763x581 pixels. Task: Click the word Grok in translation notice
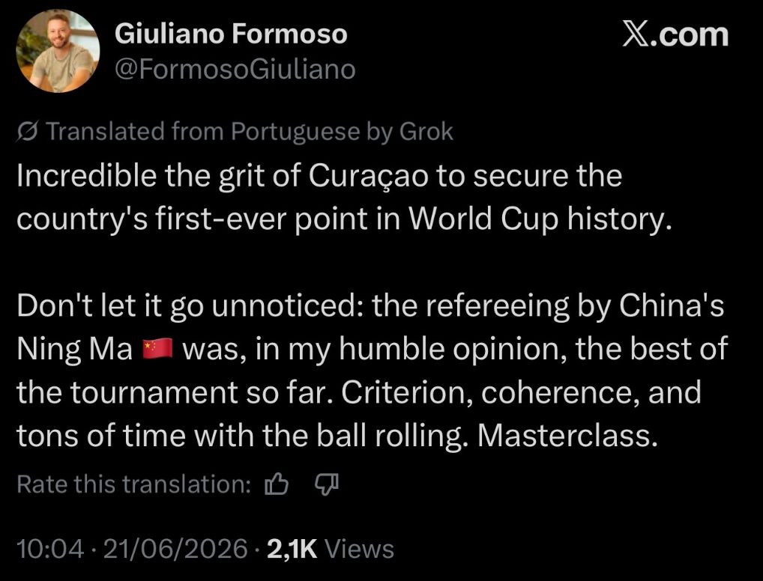[x=426, y=131]
